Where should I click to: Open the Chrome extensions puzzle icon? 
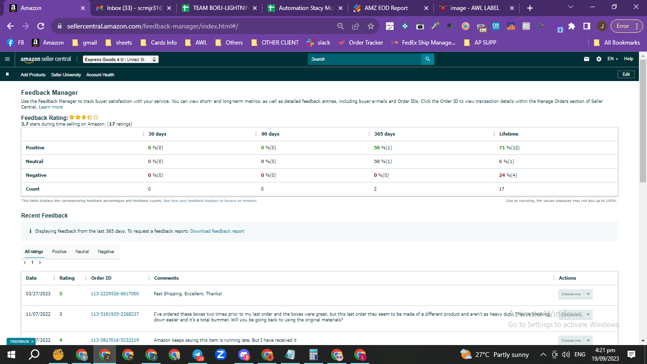pyautogui.click(x=572, y=26)
